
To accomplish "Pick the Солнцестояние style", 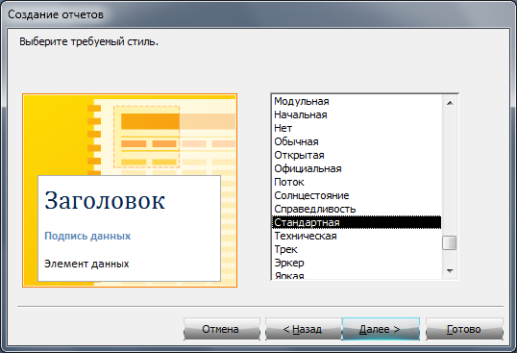I will [357, 195].
